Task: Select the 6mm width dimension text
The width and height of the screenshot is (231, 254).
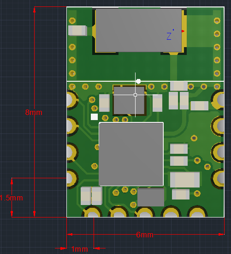Action: 145,235
